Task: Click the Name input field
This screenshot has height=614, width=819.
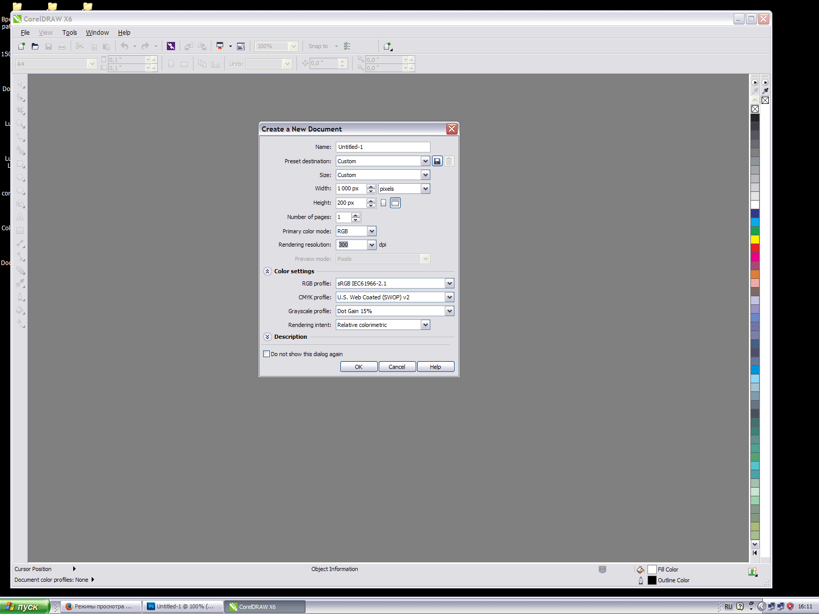Action: point(383,147)
